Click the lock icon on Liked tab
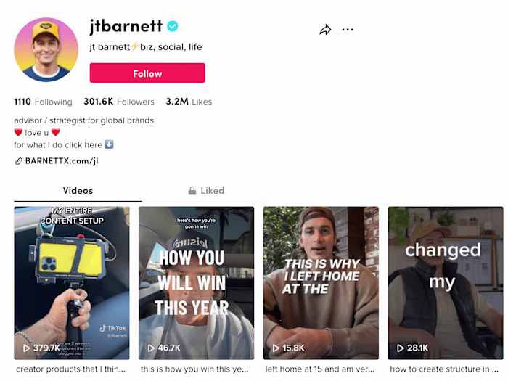 [x=192, y=191]
